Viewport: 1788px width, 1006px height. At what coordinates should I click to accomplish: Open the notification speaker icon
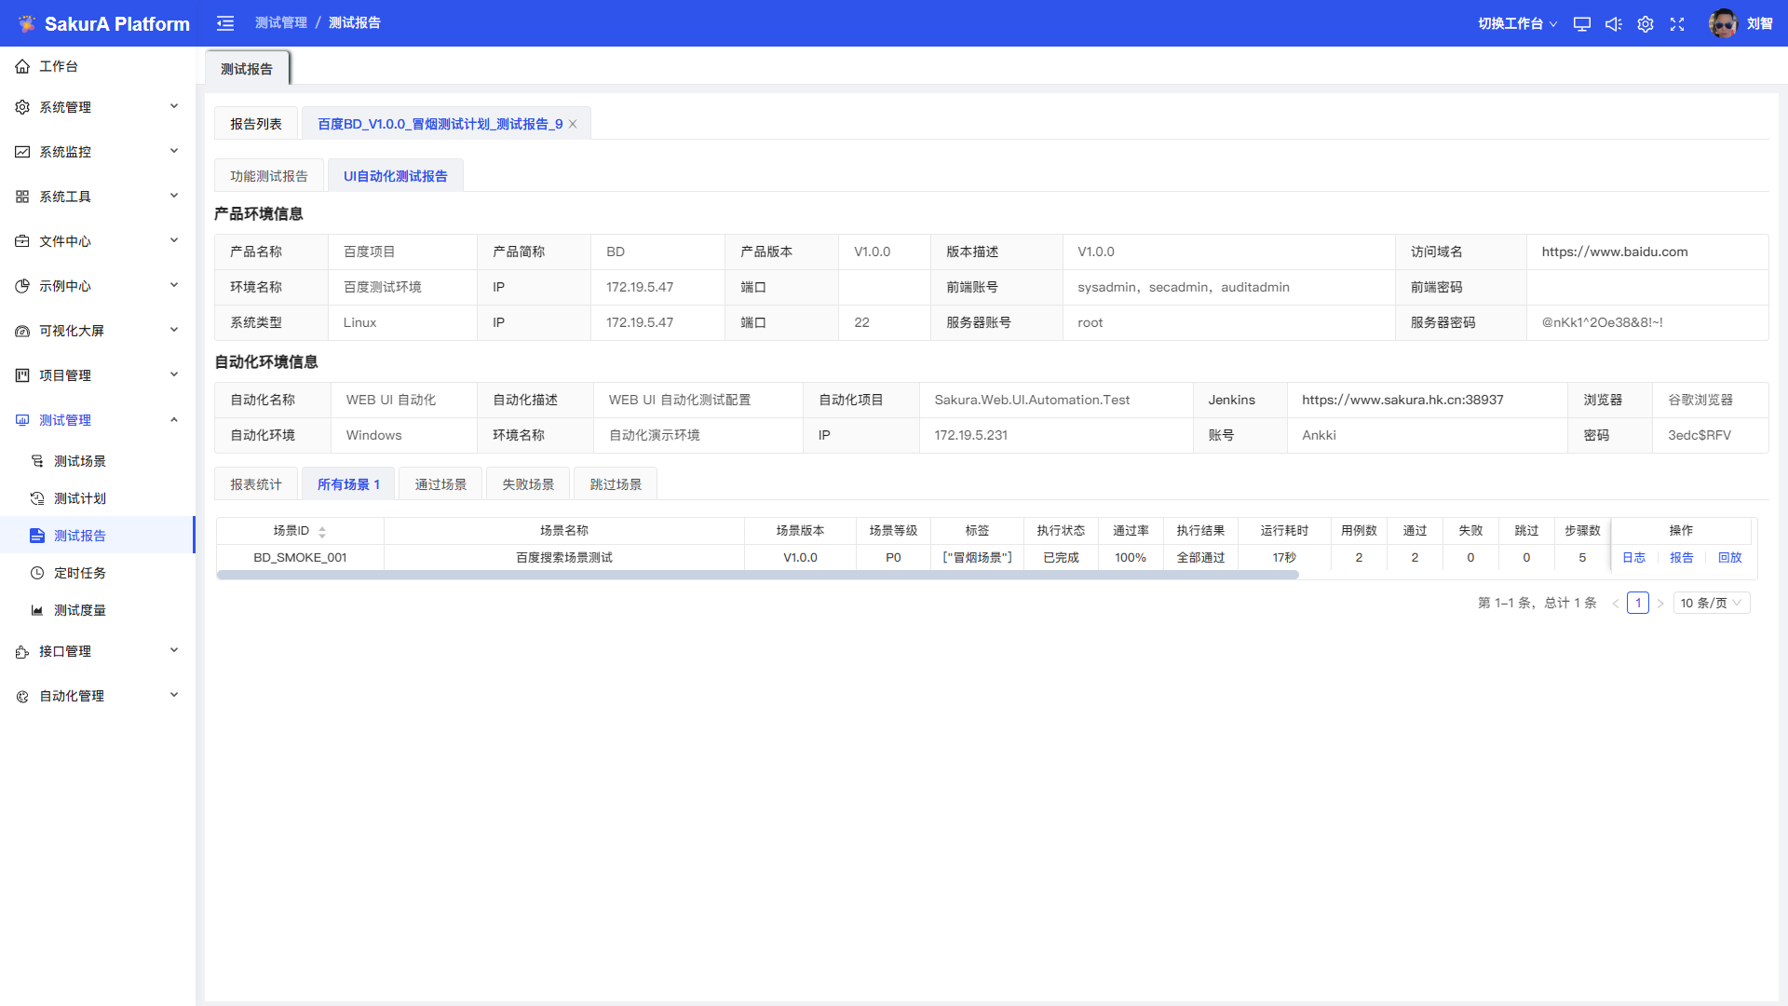point(1614,24)
